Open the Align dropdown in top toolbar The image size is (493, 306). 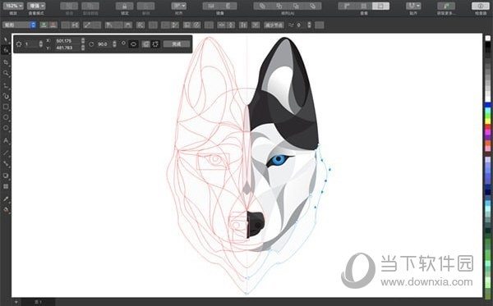pos(179,6)
